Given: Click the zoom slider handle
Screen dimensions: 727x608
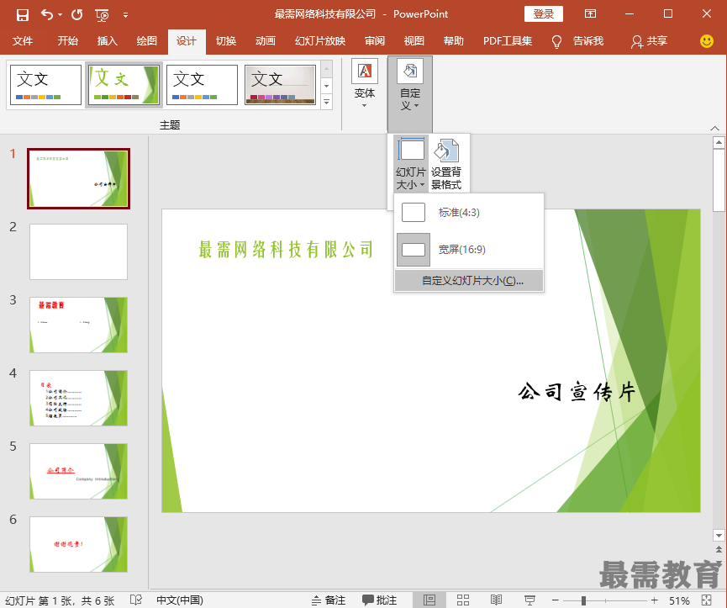Looking at the screenshot, I should pyautogui.click(x=583, y=600).
